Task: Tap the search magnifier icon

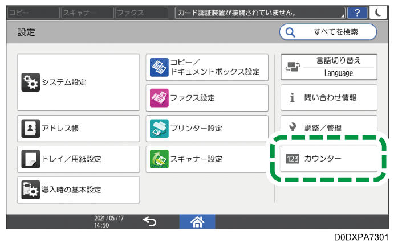Action: 290,32
